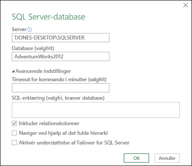
Task: Uncheck Inkluder relationskolonner checkbox
Action: [x=14, y=123]
